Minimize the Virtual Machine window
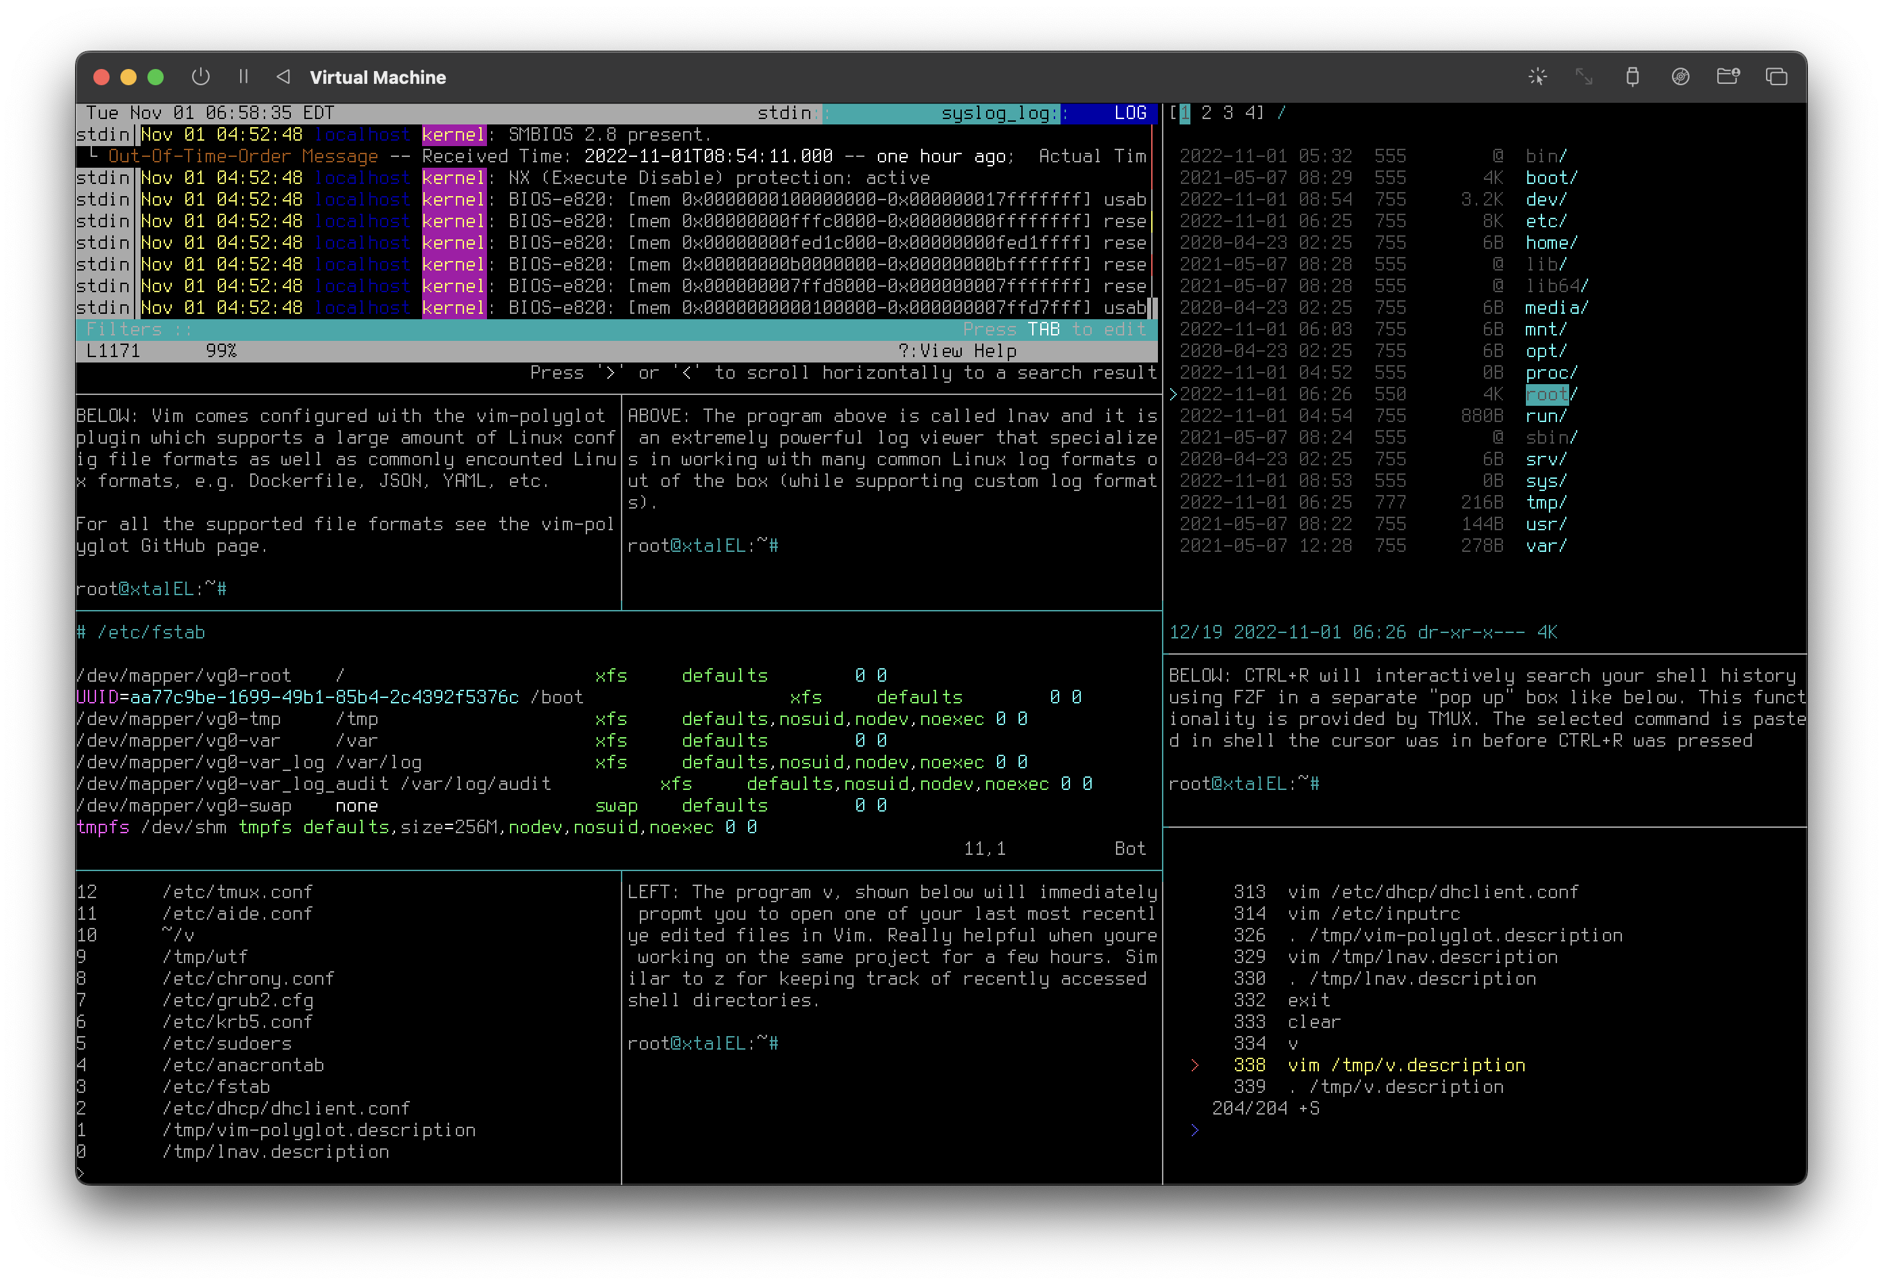Screen dimensions: 1883x1285 (128, 77)
